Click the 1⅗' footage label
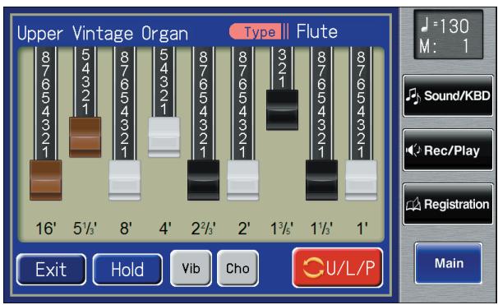 pyautogui.click(x=282, y=229)
